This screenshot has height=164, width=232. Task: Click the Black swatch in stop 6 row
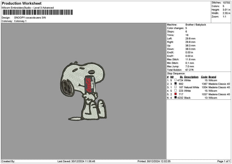(176, 97)
